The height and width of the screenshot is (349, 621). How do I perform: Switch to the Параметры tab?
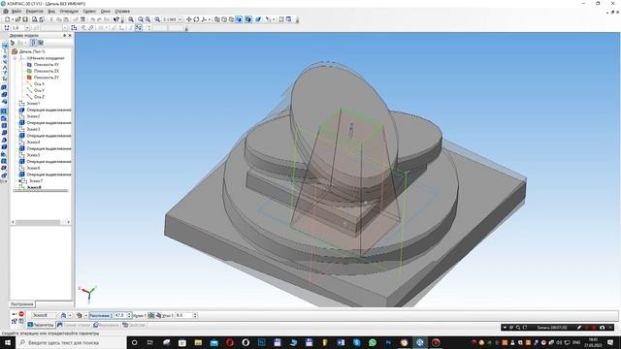point(41,325)
